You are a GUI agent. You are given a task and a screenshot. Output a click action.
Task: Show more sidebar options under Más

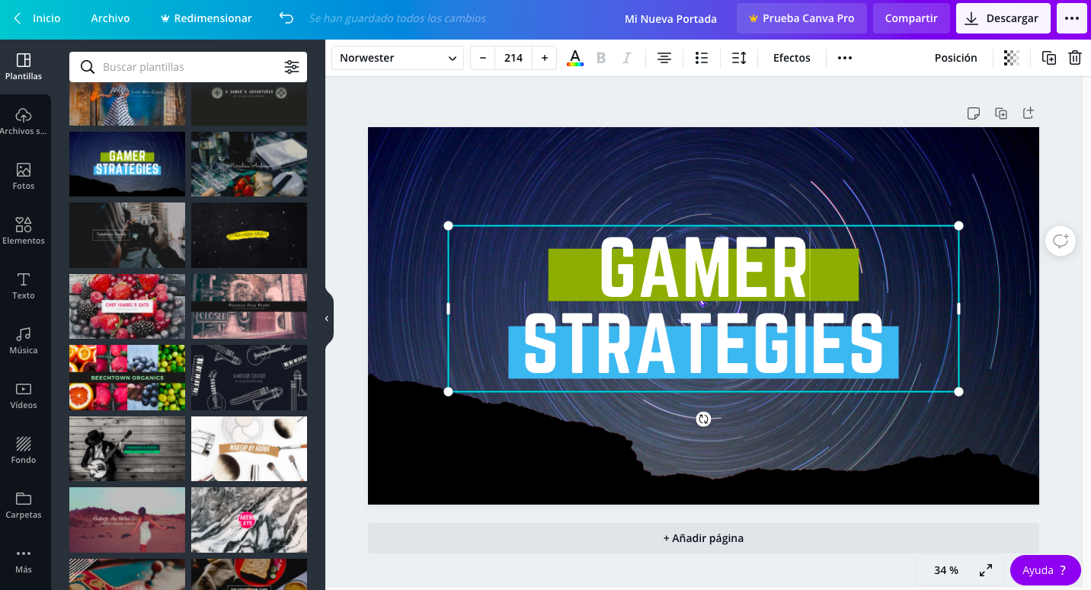24,560
